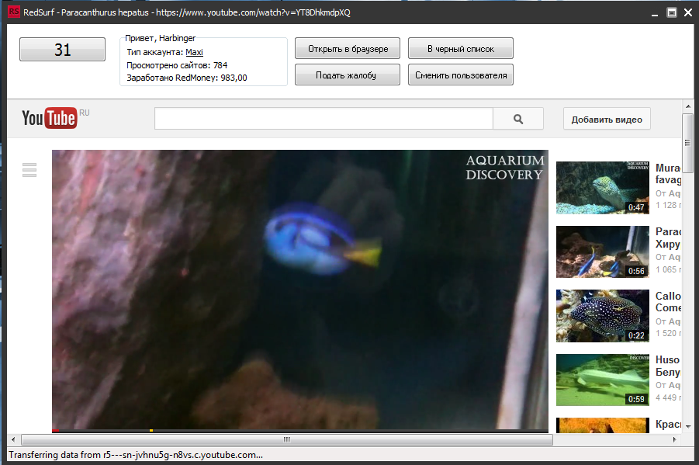Click the Подать жалобу button
Image resolution: width=699 pixels, height=465 pixels.
tap(348, 75)
